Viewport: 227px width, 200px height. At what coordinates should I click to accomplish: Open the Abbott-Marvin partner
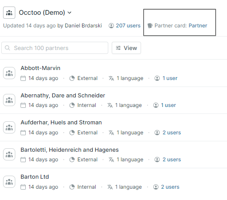point(41,68)
